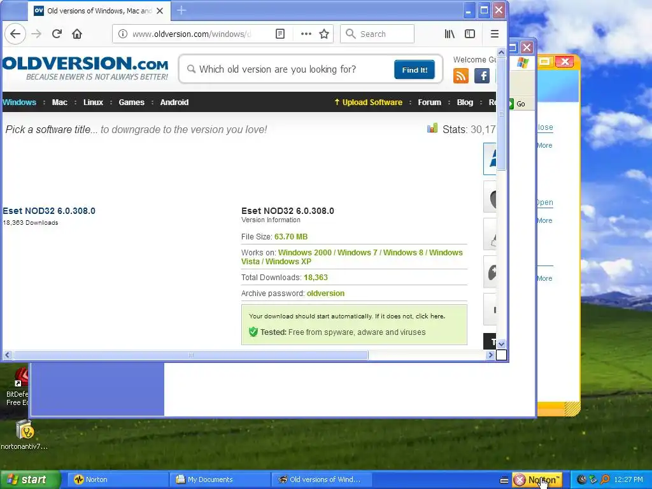652x489 pixels.
Task: Open the RSS feed icon
Action: (x=461, y=76)
